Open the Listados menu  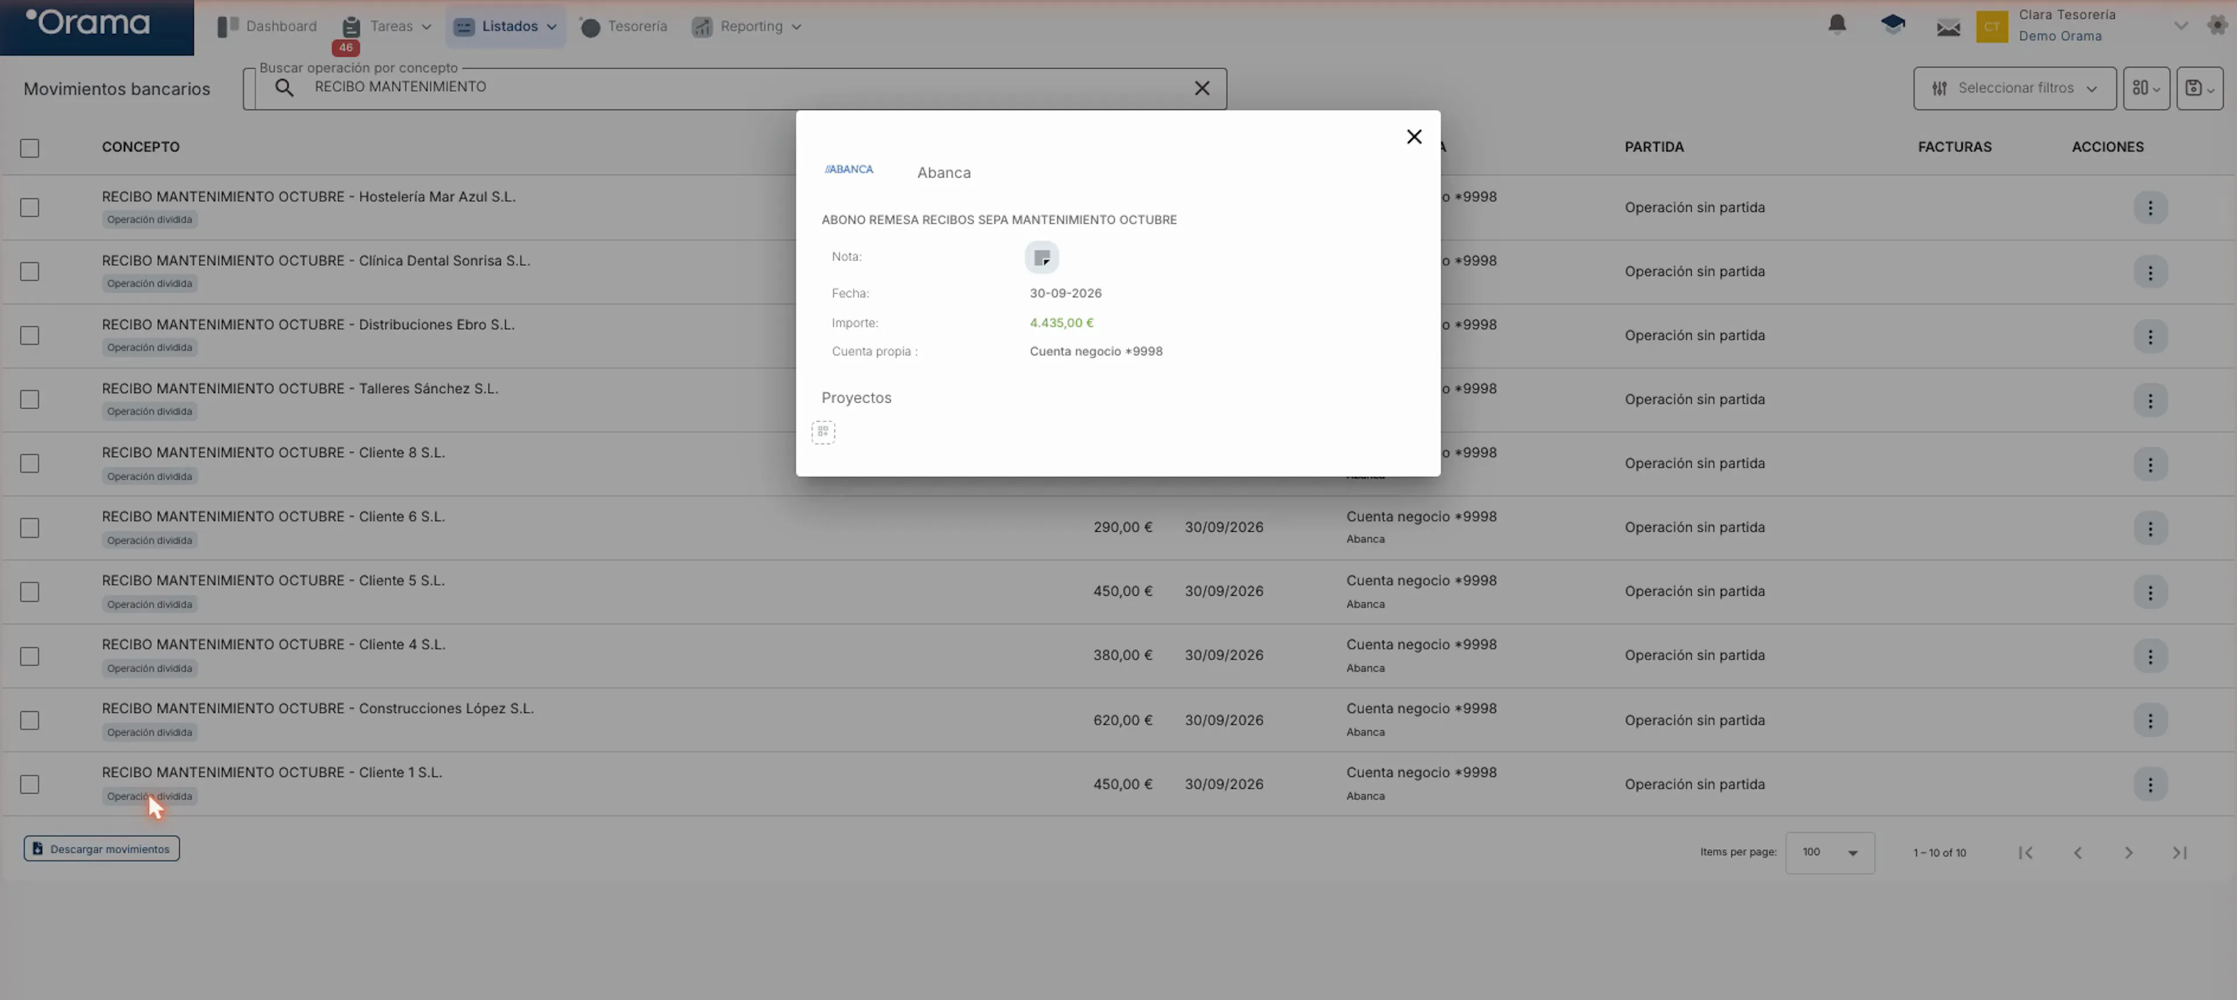coord(506,26)
